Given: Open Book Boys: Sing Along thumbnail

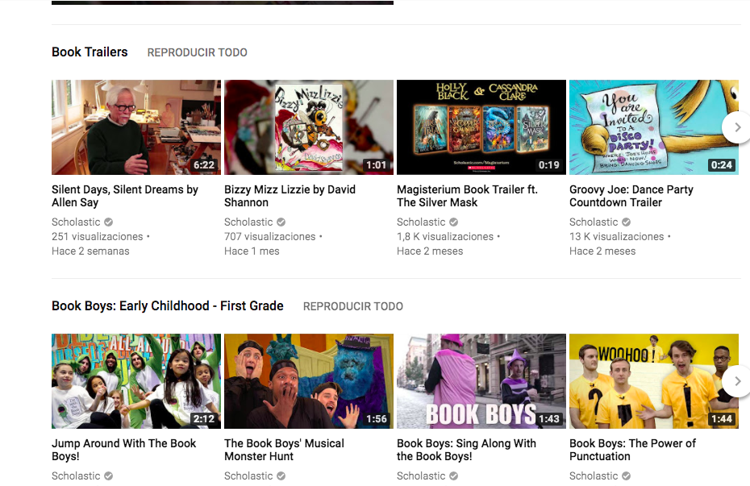Looking at the screenshot, I should click(481, 380).
